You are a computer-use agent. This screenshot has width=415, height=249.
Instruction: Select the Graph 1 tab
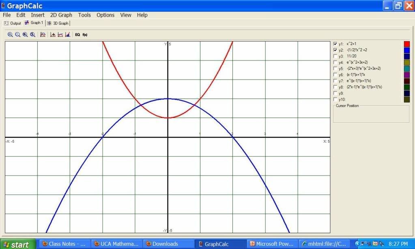pyautogui.click(x=34, y=23)
